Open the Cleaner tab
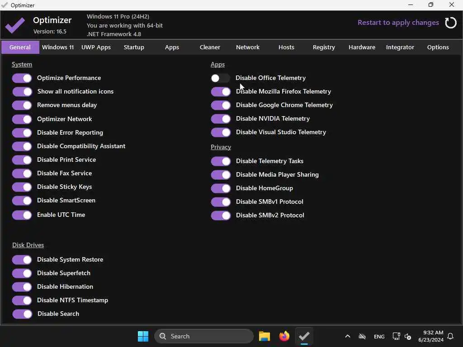 tap(210, 47)
